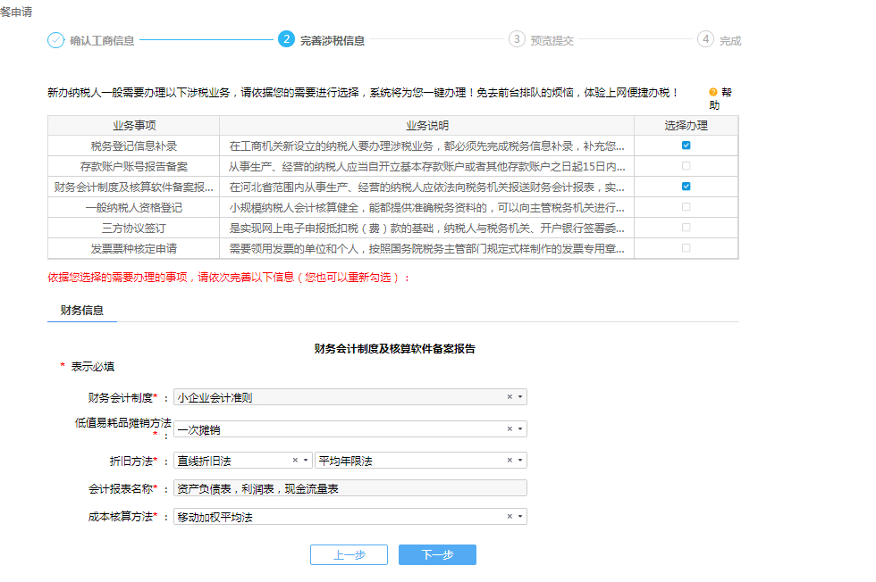Uncheck the 财务会计制度及核算软件备案 checkbox
876x582 pixels.
[686, 187]
